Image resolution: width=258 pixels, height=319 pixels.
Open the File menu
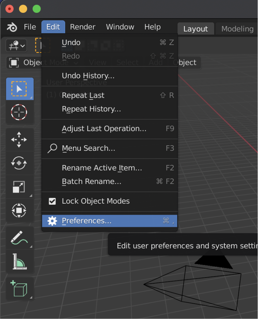(x=30, y=27)
